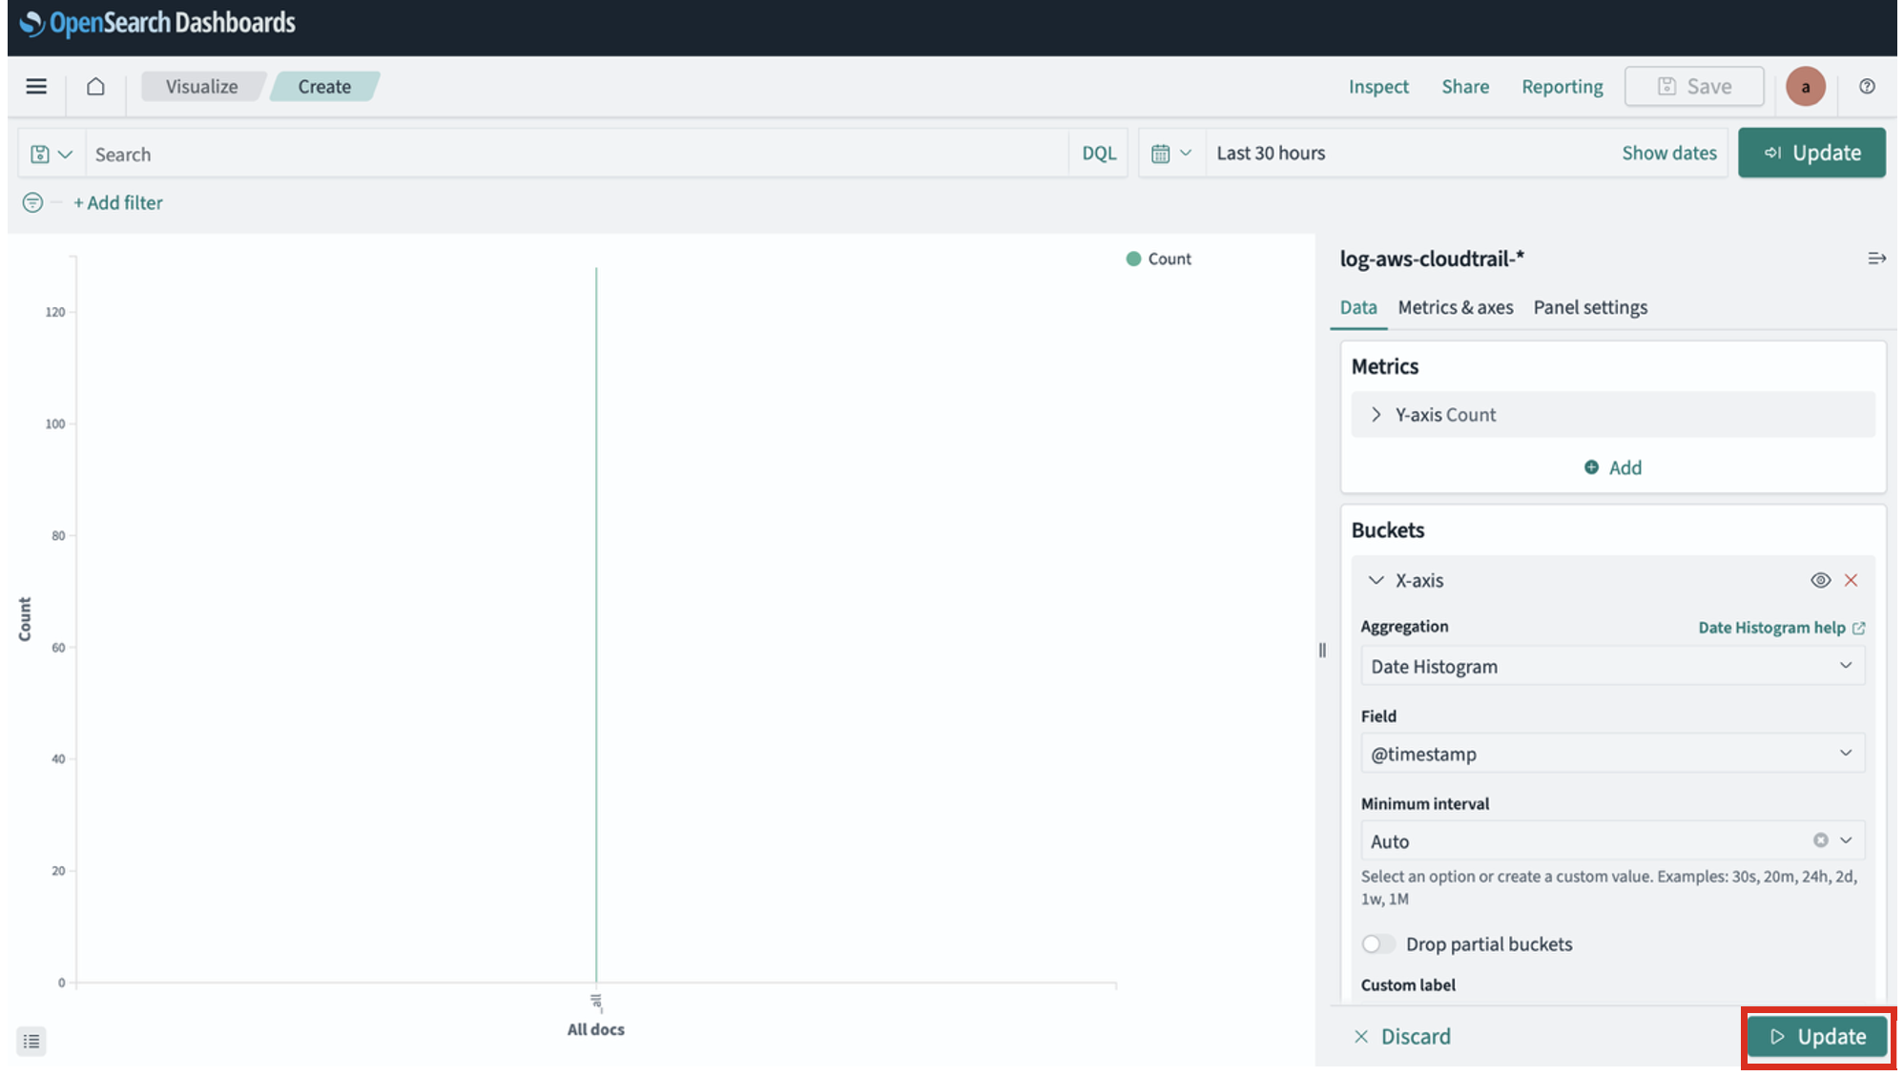Screen dimensions: 1904x1076
Task: Toggle legend list icon below chart
Action: pos(31,1041)
